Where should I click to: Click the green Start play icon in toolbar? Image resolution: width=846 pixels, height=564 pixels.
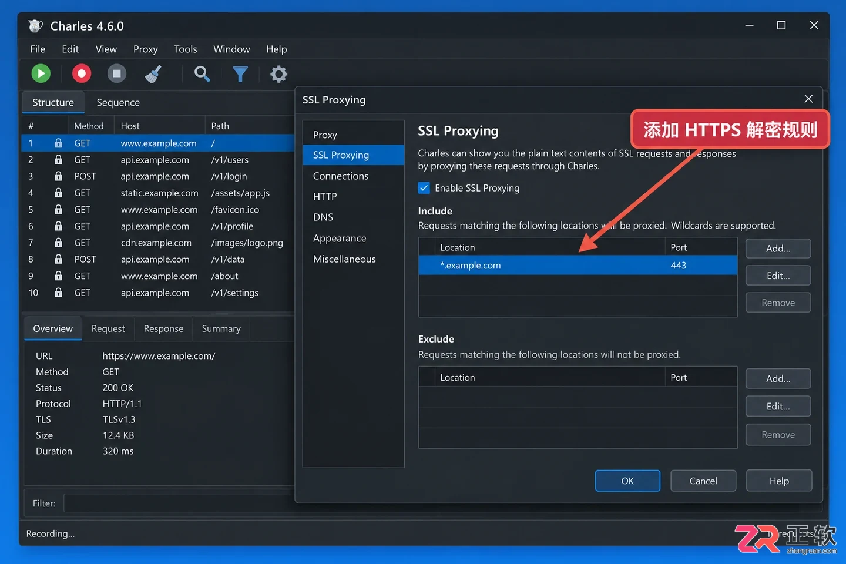click(41, 73)
